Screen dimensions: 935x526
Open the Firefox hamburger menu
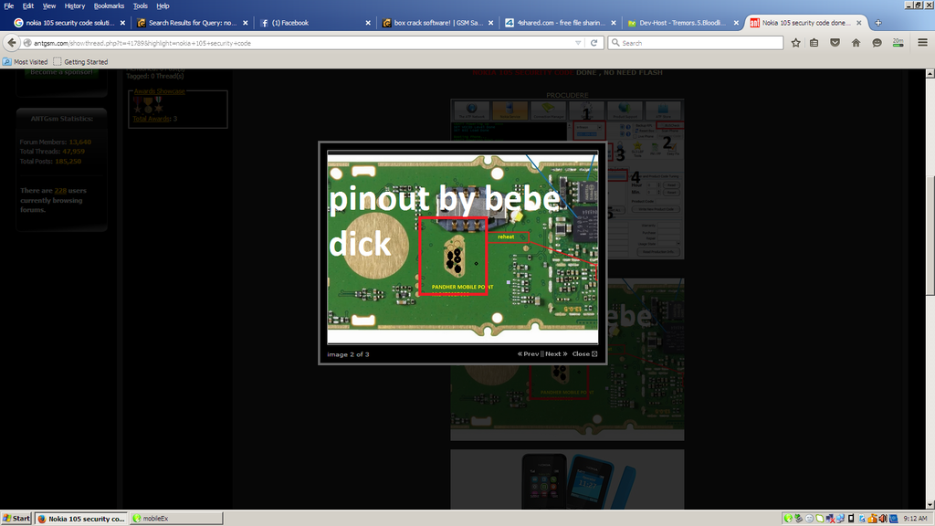tap(922, 42)
